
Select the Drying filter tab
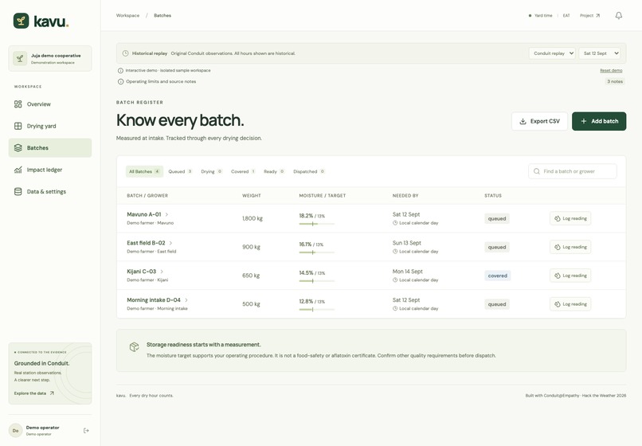coord(211,171)
